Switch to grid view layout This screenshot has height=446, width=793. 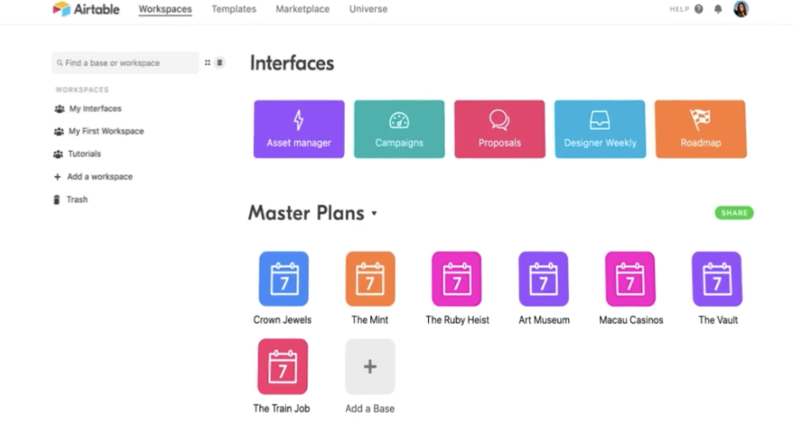pyautogui.click(x=207, y=62)
